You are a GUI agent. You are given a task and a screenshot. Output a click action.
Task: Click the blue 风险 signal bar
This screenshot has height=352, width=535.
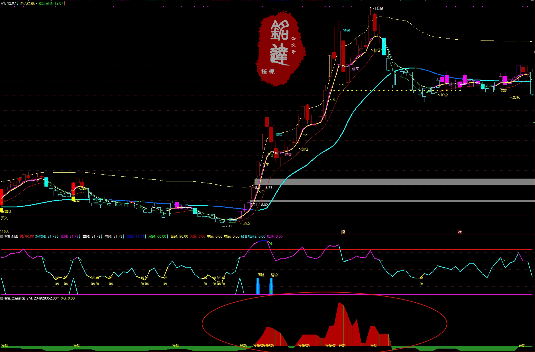click(258, 286)
